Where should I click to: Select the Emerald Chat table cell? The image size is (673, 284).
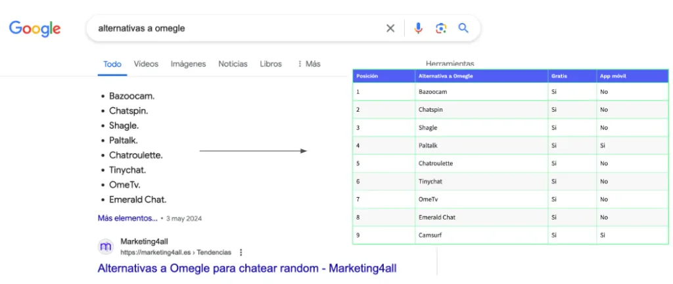coord(482,218)
